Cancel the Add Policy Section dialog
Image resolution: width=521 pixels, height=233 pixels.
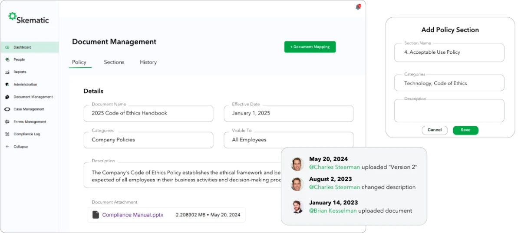point(434,130)
